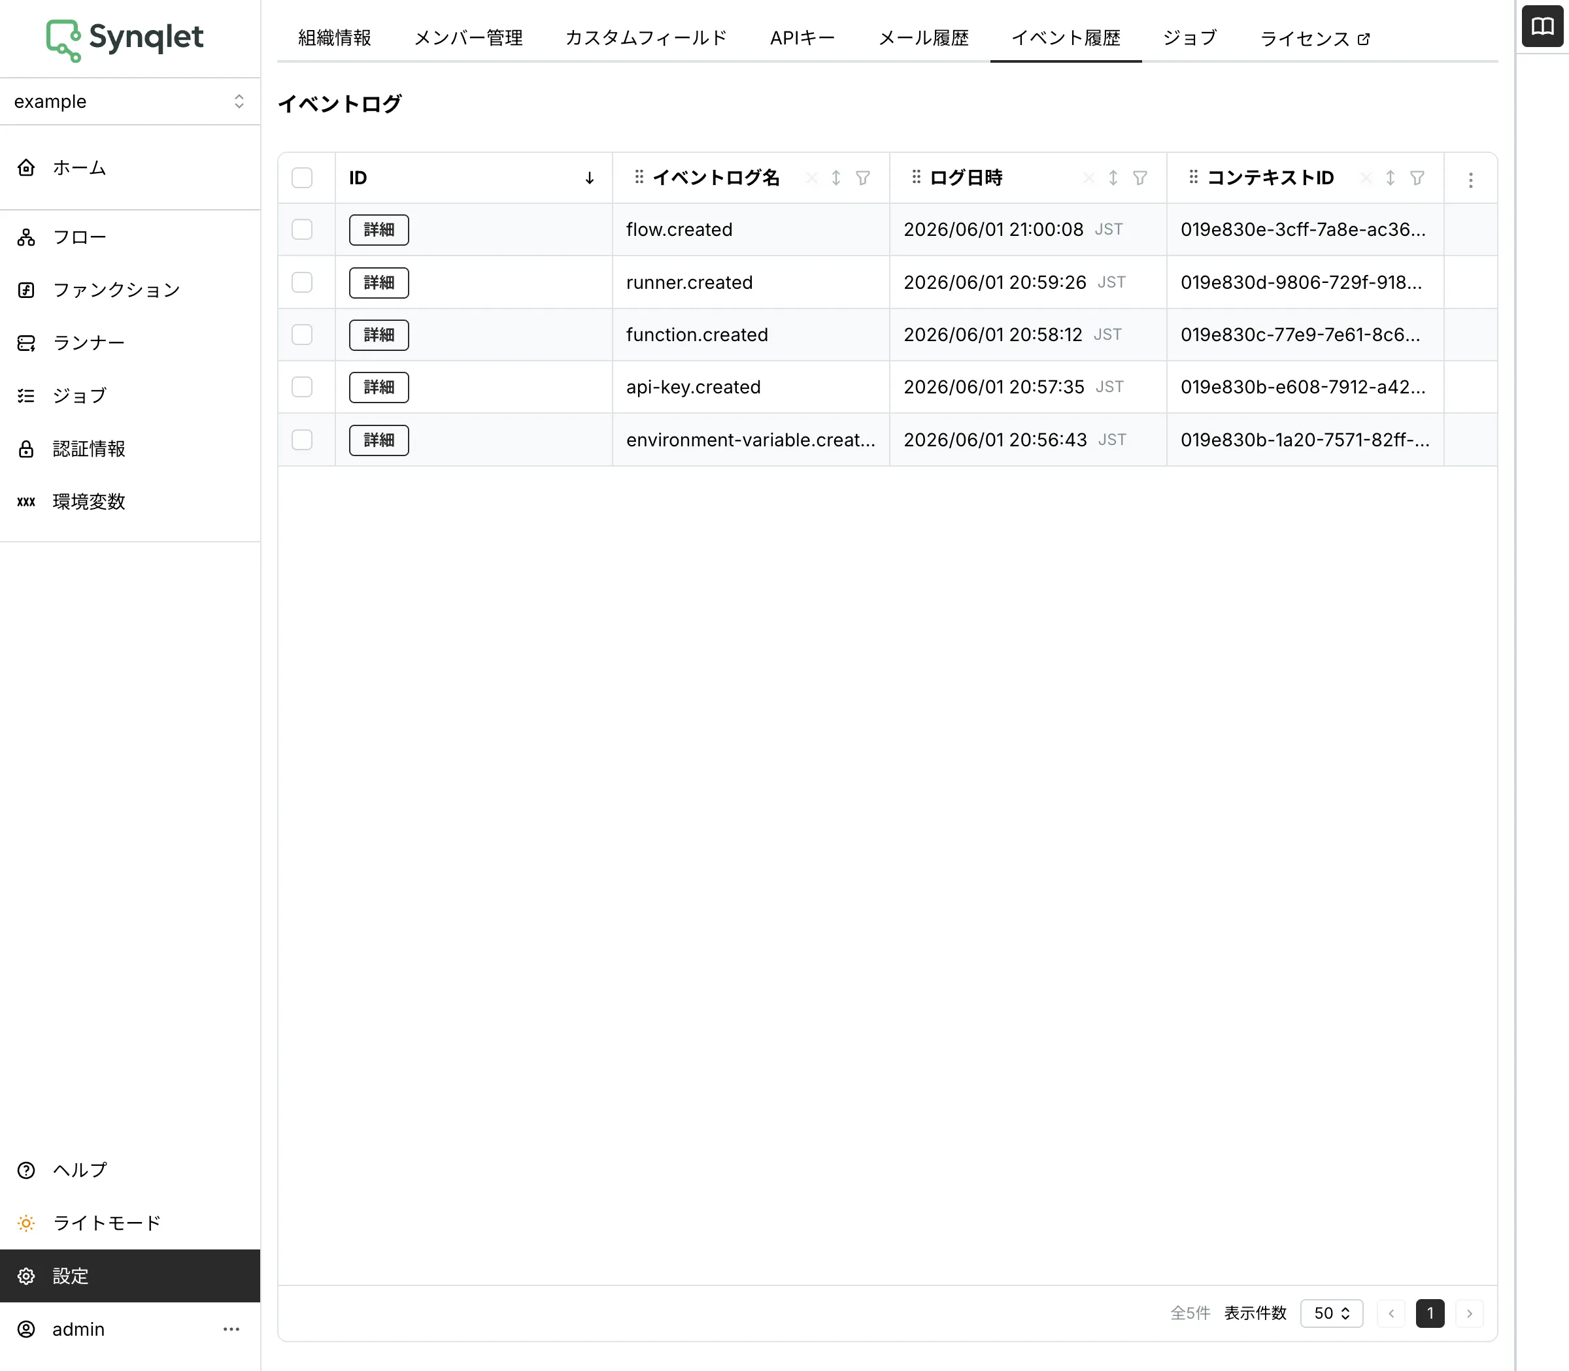Sort the イベントログ名 column
This screenshot has width=1569, height=1371.
click(835, 178)
